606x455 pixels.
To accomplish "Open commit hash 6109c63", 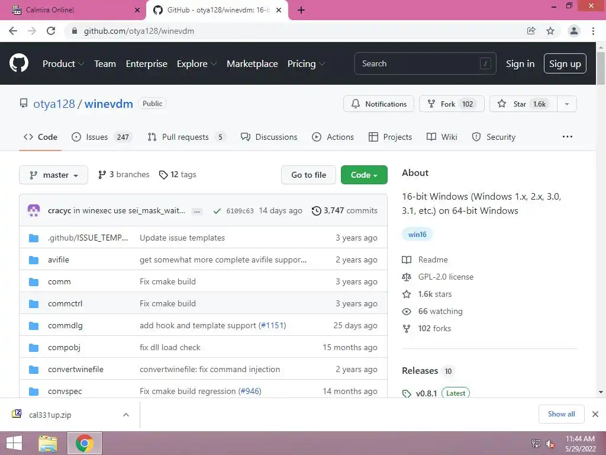I will coord(240,211).
